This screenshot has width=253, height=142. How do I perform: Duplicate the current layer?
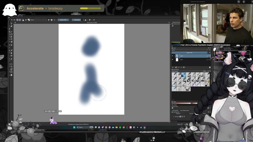[176, 67]
